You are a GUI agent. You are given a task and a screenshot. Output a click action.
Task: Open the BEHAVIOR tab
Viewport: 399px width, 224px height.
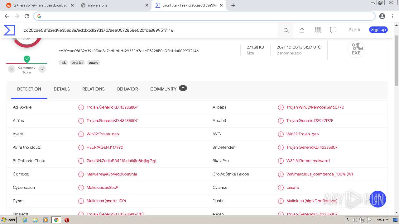[x=127, y=89]
